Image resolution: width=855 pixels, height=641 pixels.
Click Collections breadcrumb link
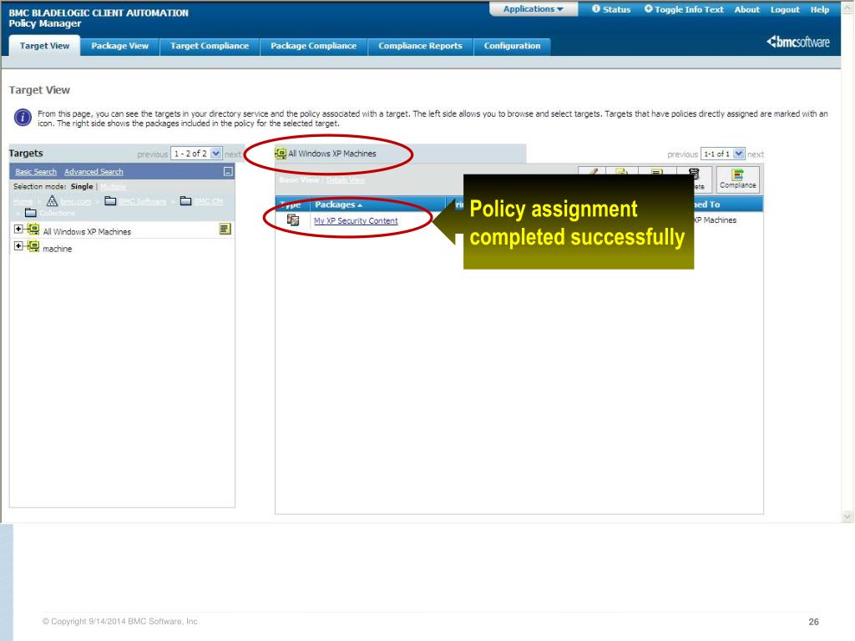coord(57,213)
